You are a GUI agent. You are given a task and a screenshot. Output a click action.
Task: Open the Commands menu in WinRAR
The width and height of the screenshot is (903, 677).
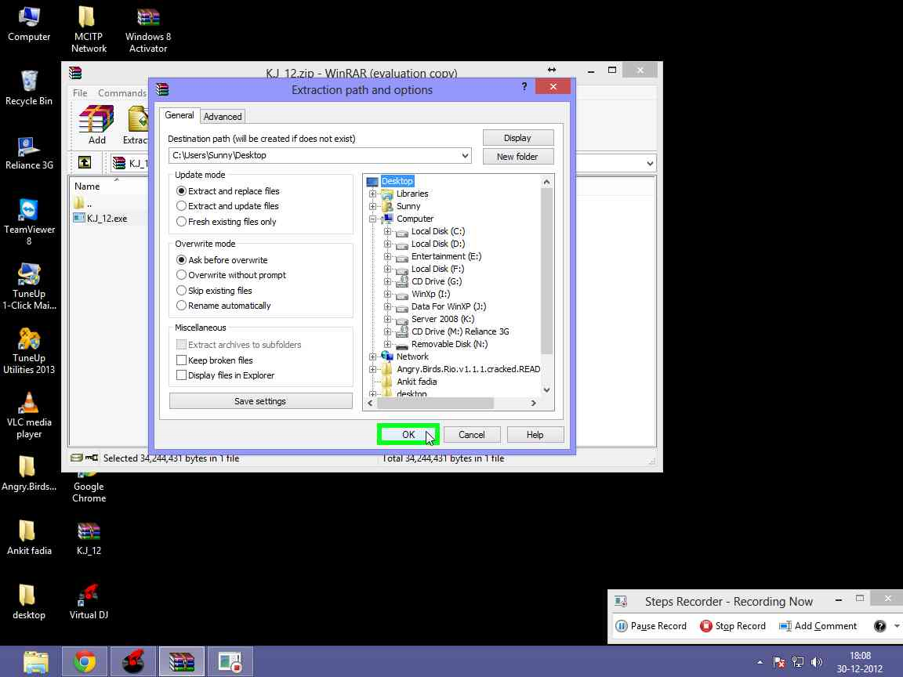pos(122,92)
